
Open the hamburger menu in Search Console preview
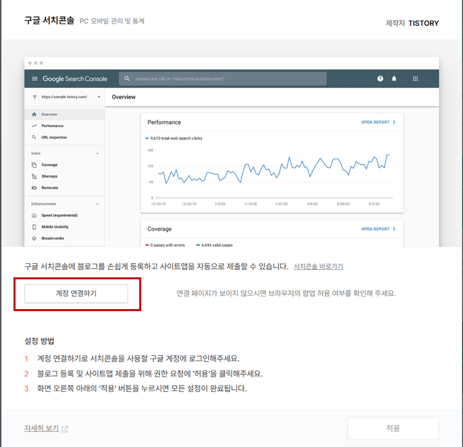(x=34, y=79)
